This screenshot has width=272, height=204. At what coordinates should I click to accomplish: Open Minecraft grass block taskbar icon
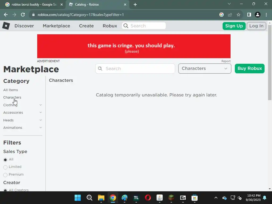click(171, 198)
